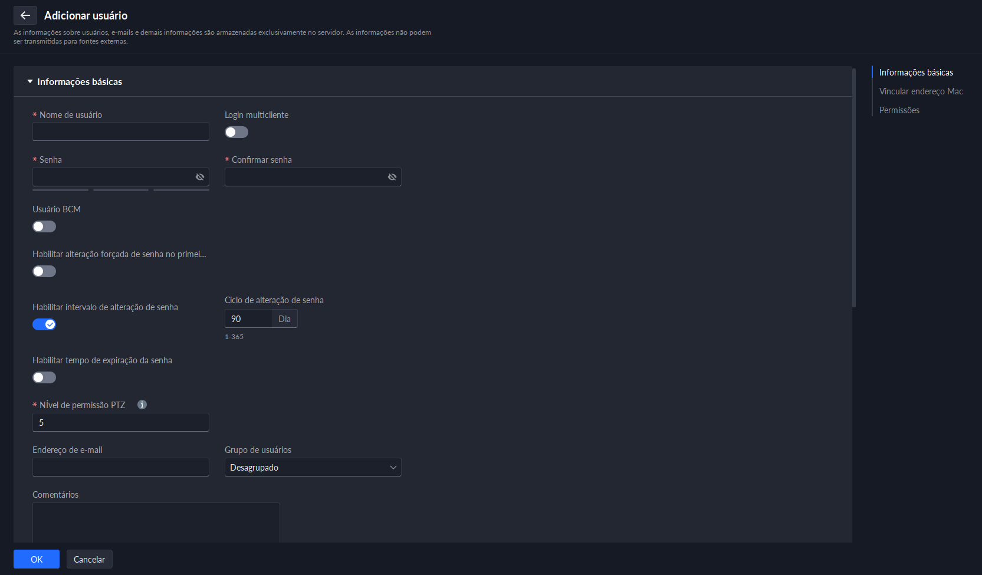Disable password change interval toggle
The width and height of the screenshot is (982, 575).
click(44, 324)
